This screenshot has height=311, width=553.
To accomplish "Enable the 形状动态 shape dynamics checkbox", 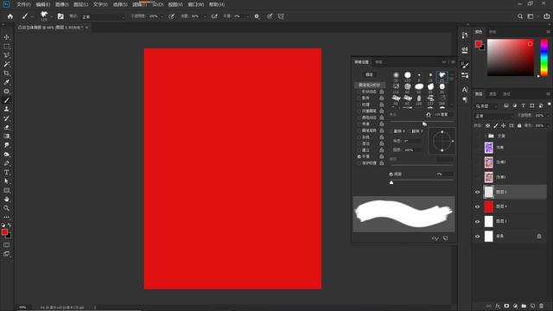I will click(359, 92).
